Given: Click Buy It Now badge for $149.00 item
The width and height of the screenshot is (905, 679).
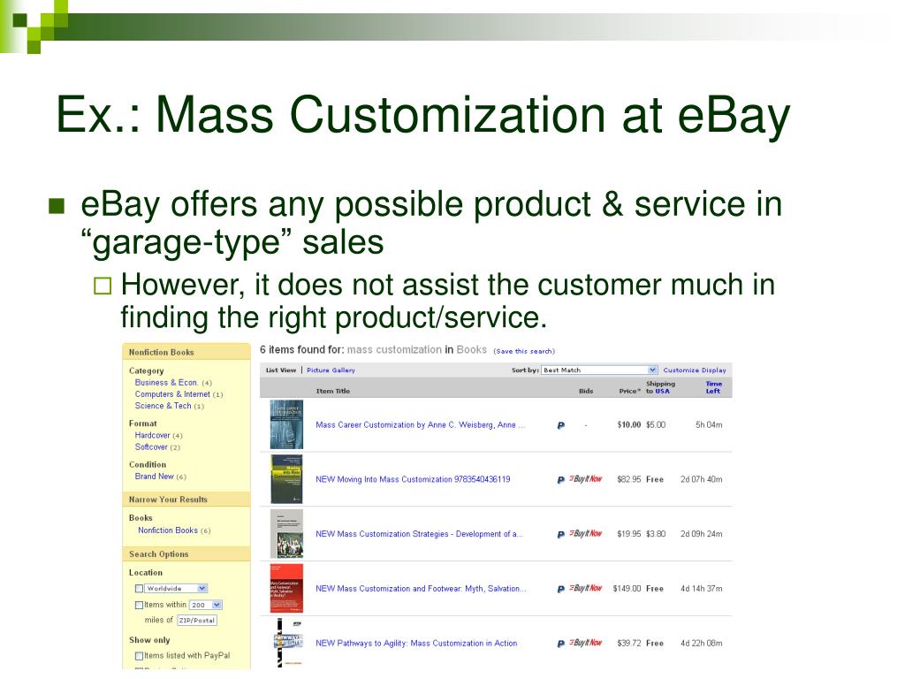Looking at the screenshot, I should tap(586, 588).
